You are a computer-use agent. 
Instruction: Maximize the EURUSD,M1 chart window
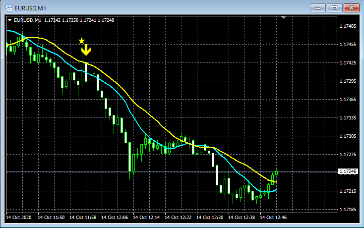[334, 8]
